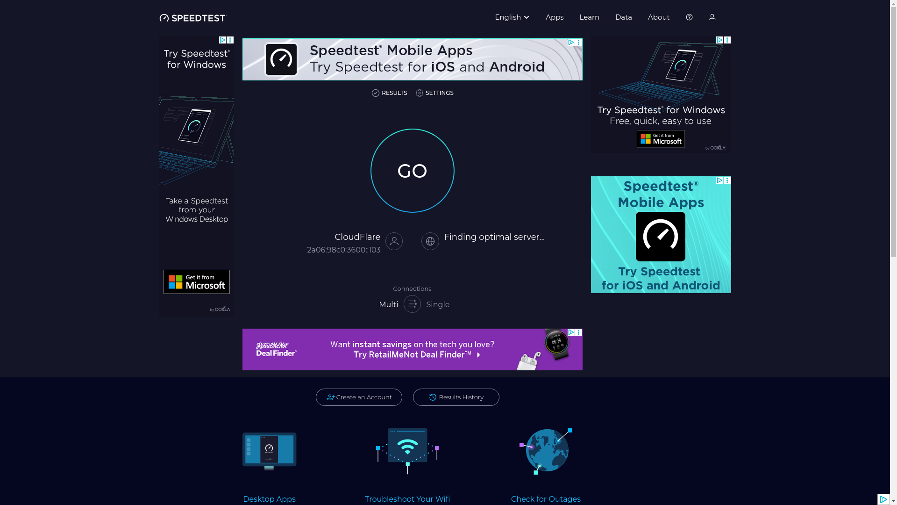Click Speedtest app icon in top banner
This screenshot has width=897, height=505.
pyautogui.click(x=281, y=59)
